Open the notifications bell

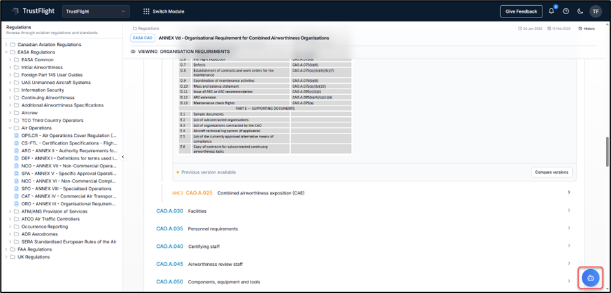[551, 11]
